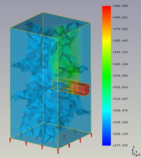Select the +277.970 minimum legend label

pyautogui.click(x=120, y=145)
